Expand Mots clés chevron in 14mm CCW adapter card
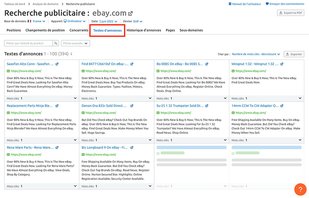The width and height of the screenshot is (309, 198). (300, 140)
